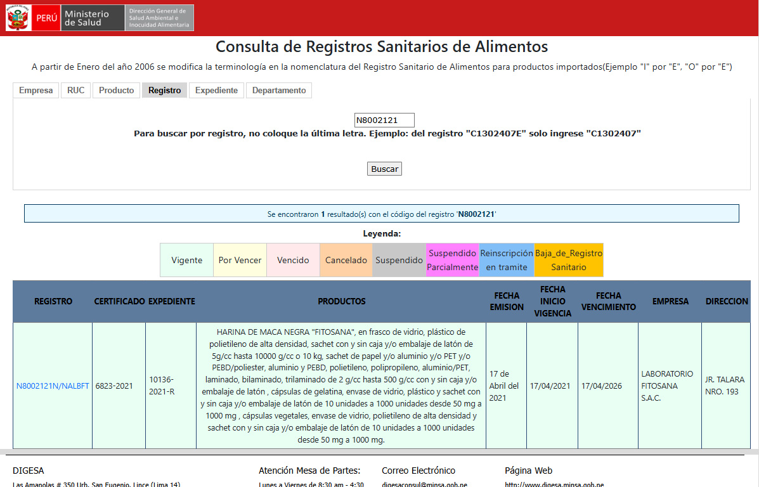Select the Registro tab
This screenshot has height=487, width=759.
[x=164, y=91]
